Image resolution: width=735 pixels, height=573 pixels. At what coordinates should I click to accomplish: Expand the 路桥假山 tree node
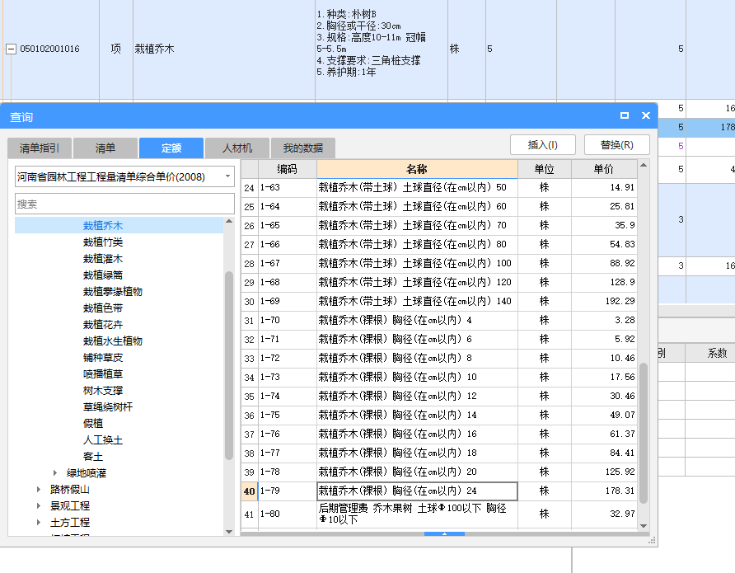click(39, 489)
